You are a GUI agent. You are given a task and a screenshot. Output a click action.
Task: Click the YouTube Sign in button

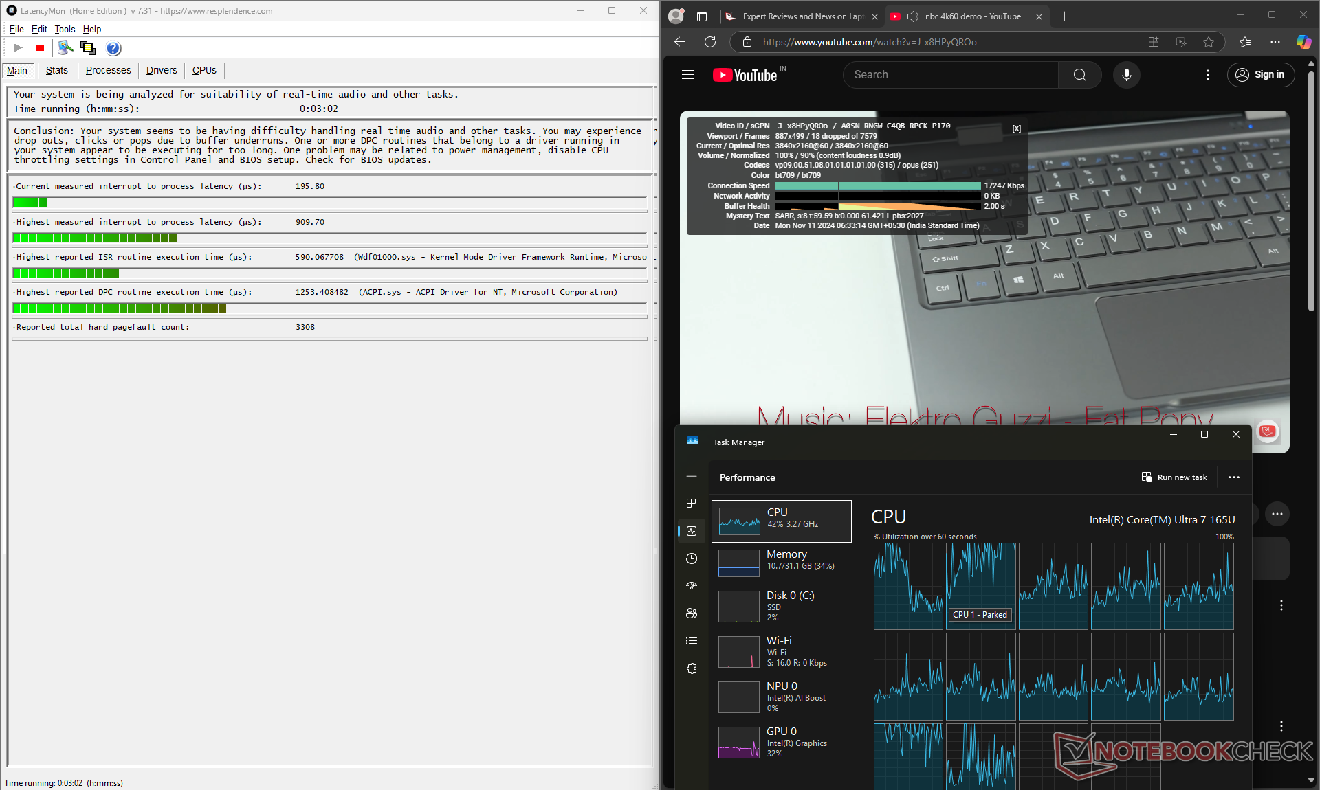coord(1260,75)
